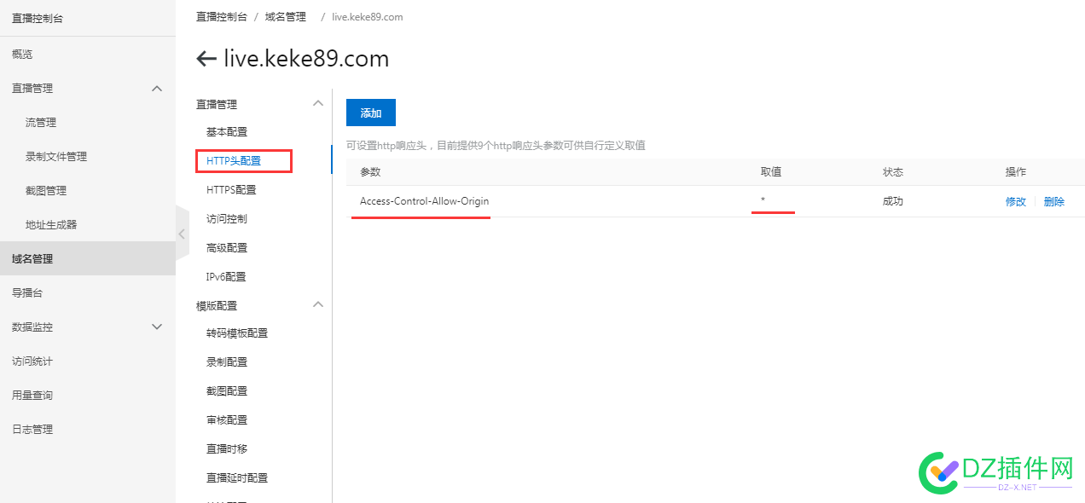The width and height of the screenshot is (1085, 503).
Task: Click the Access-Control-Allow-Origin parameter cell
Action: [x=425, y=201]
